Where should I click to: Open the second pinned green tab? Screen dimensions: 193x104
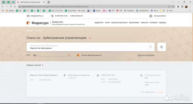pos(8,2)
